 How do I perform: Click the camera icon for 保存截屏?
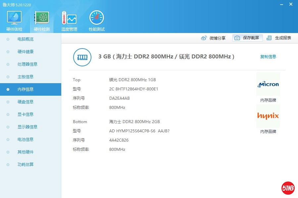(237, 38)
